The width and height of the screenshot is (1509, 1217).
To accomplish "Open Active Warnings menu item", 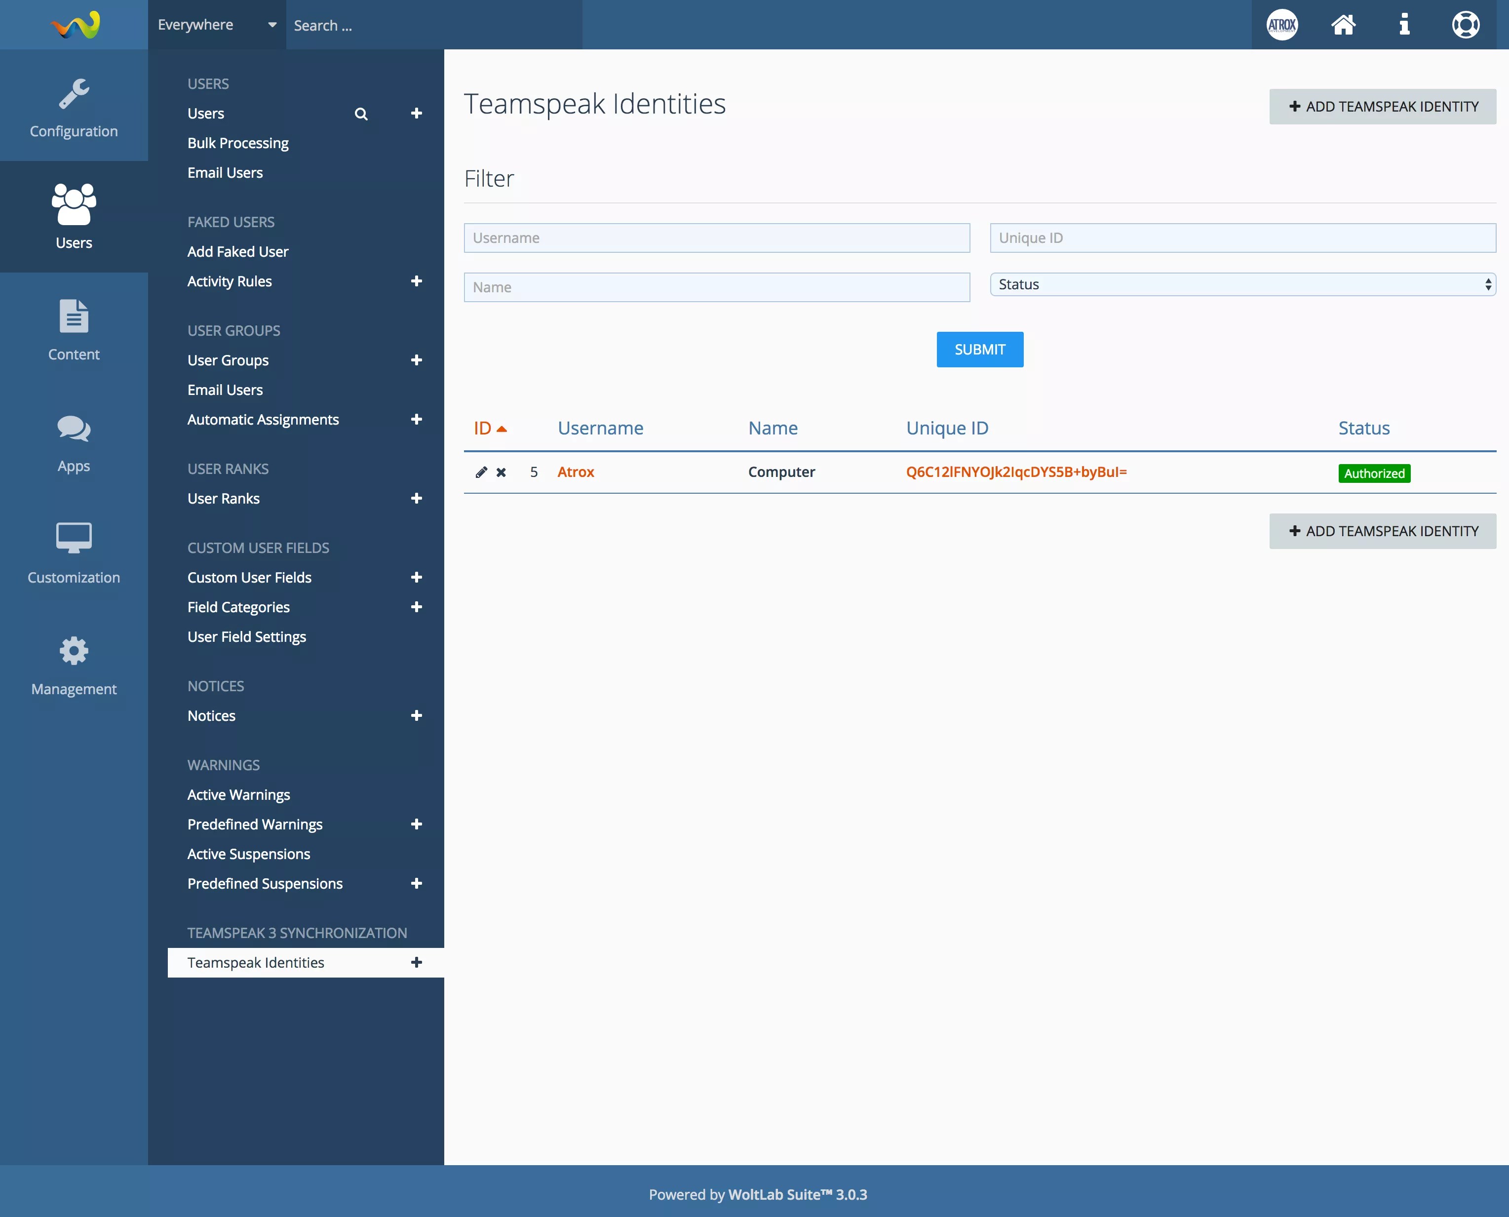I will (x=238, y=794).
